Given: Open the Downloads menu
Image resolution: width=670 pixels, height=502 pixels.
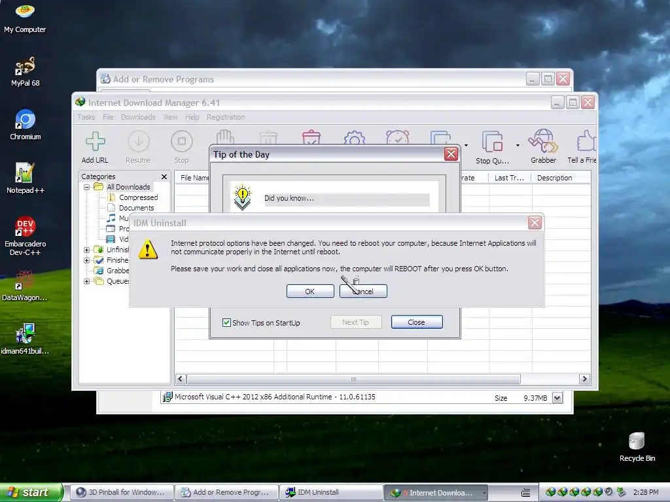Looking at the screenshot, I should pos(138,117).
